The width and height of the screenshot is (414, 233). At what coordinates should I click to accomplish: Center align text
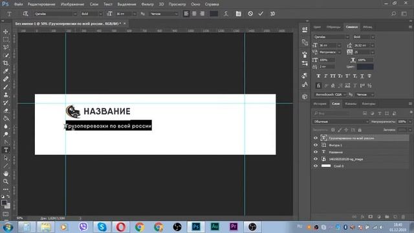point(194,14)
